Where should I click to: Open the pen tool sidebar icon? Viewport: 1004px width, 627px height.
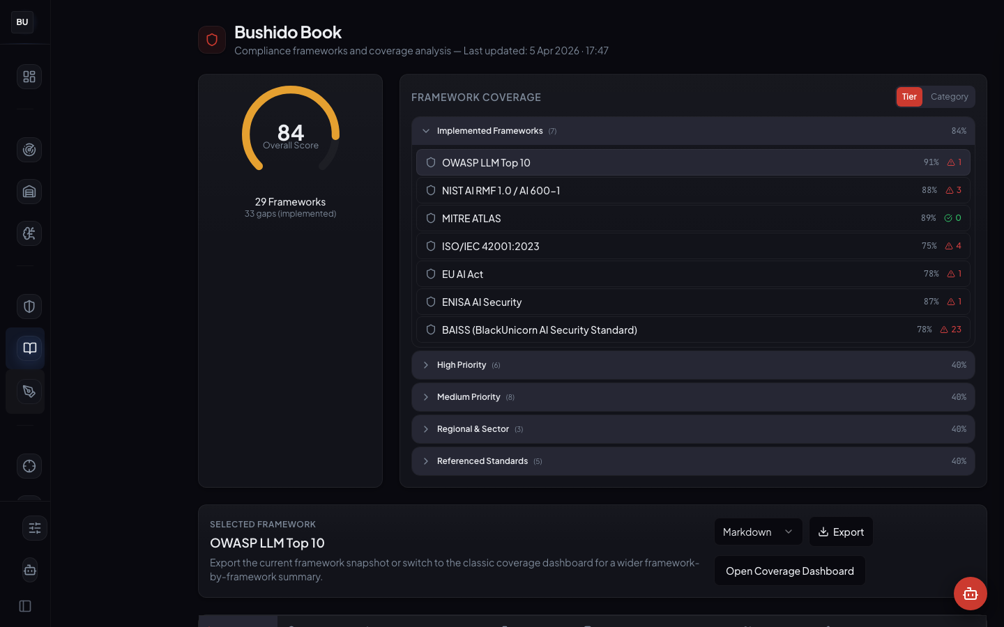(29, 392)
